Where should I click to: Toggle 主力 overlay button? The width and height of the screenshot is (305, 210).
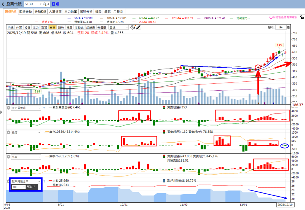pos(36,27)
